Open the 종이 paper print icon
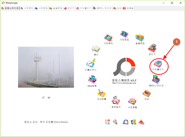This screenshot has width=185, height=137. point(96,49)
